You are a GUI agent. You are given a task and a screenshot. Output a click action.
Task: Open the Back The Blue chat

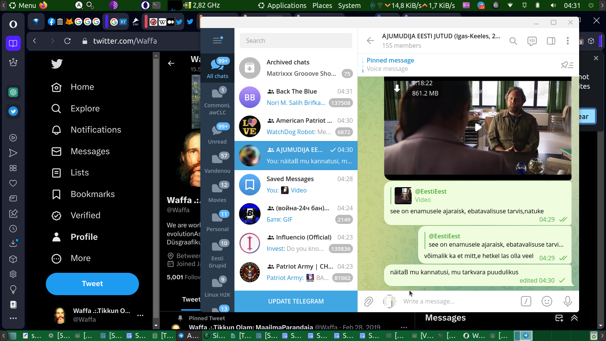tap(296, 97)
